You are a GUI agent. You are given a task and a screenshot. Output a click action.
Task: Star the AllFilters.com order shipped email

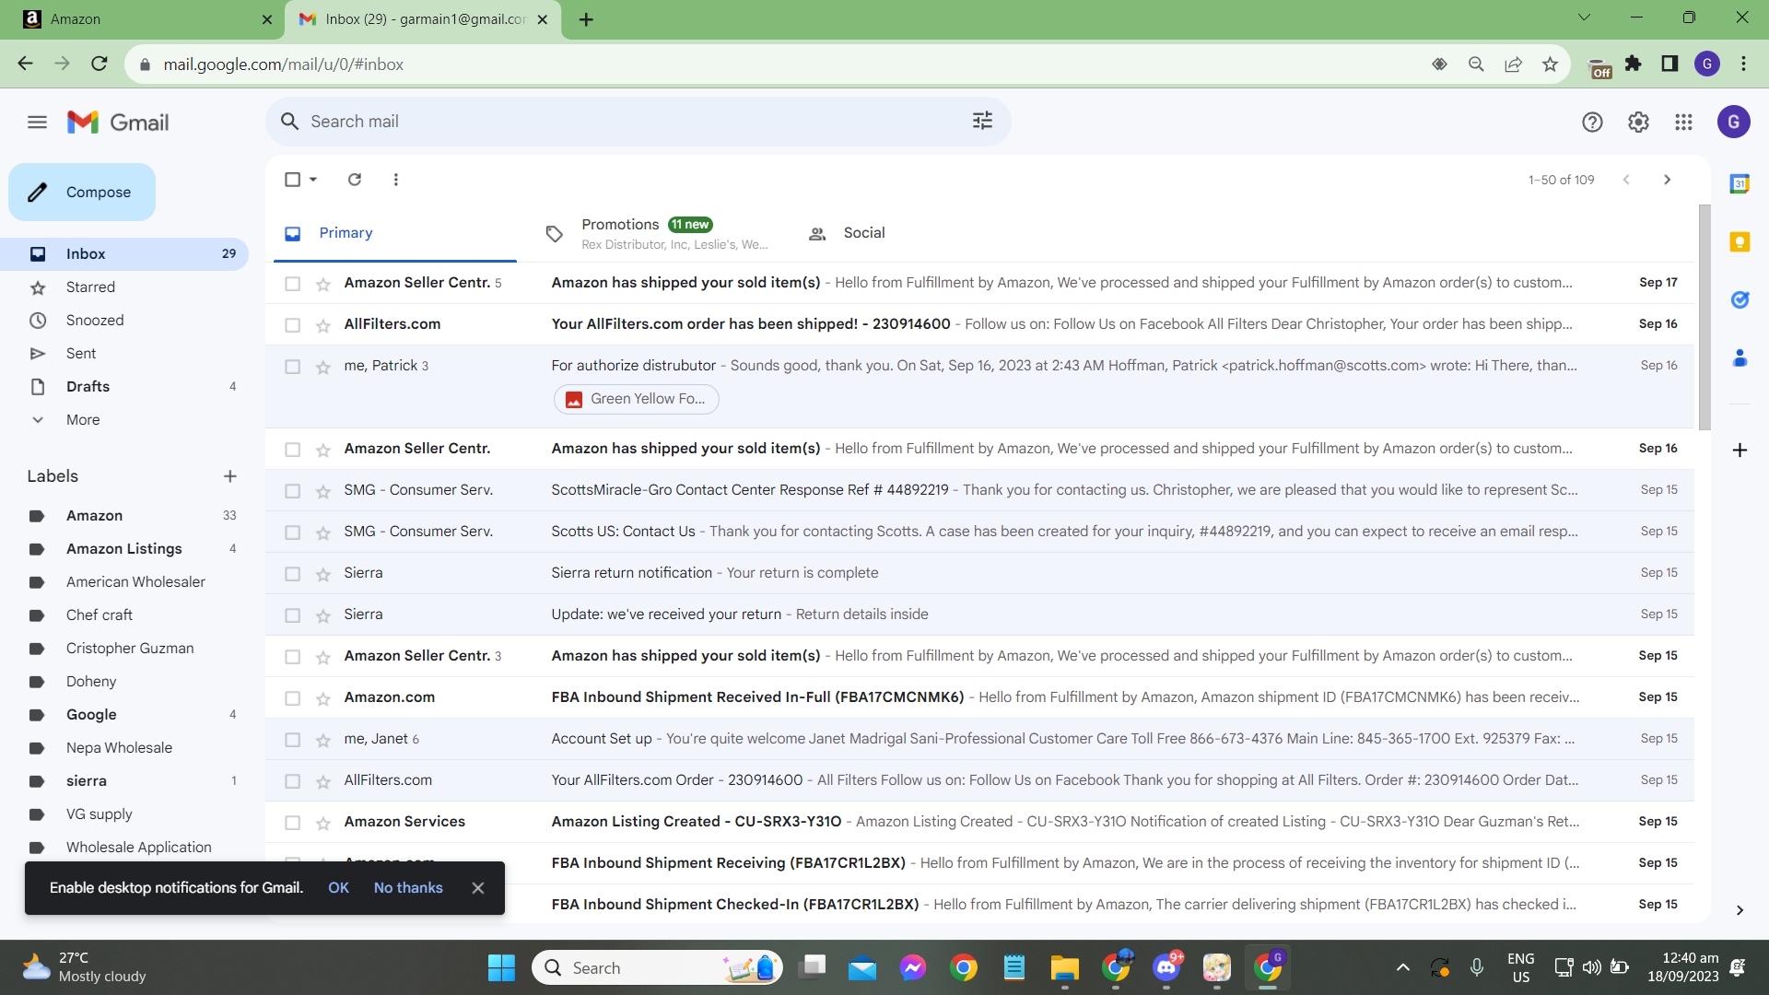[323, 325]
